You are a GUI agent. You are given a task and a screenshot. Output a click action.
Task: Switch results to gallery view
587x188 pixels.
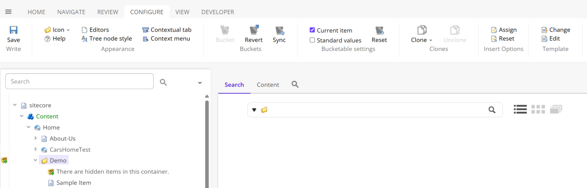556,110
